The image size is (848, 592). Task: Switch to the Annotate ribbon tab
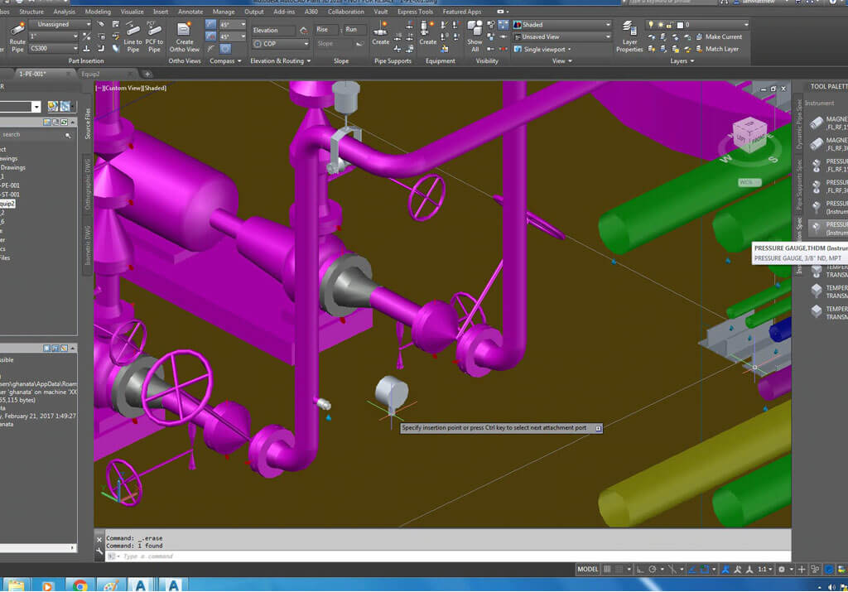click(190, 12)
